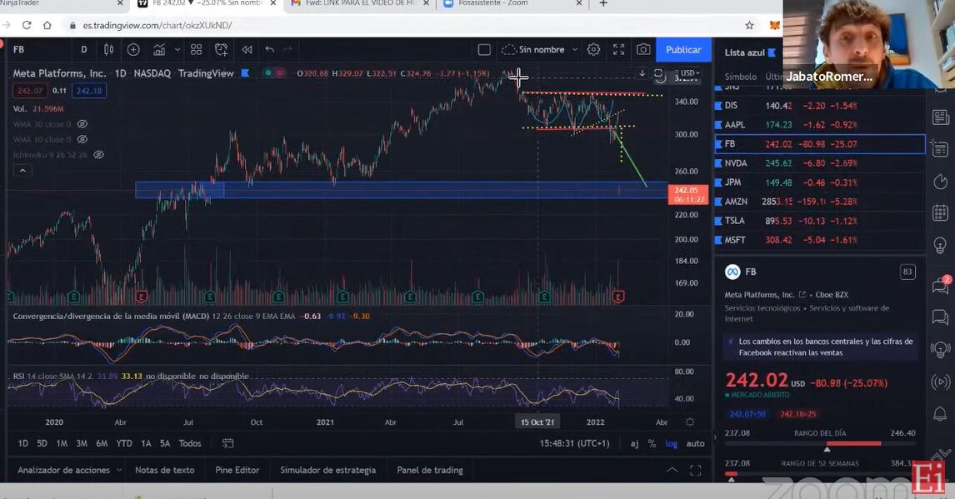Open timezone menu showing 15:48:31 (UTC+1)
Viewport: 955px width, 499px height.
pos(573,444)
